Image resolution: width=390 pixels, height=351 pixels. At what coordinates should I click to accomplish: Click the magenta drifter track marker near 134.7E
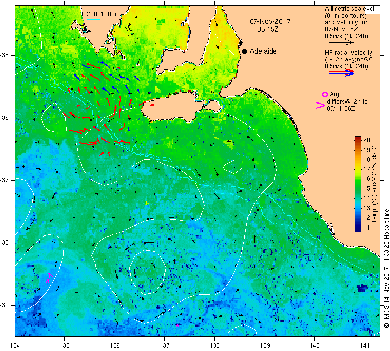click(x=49, y=277)
